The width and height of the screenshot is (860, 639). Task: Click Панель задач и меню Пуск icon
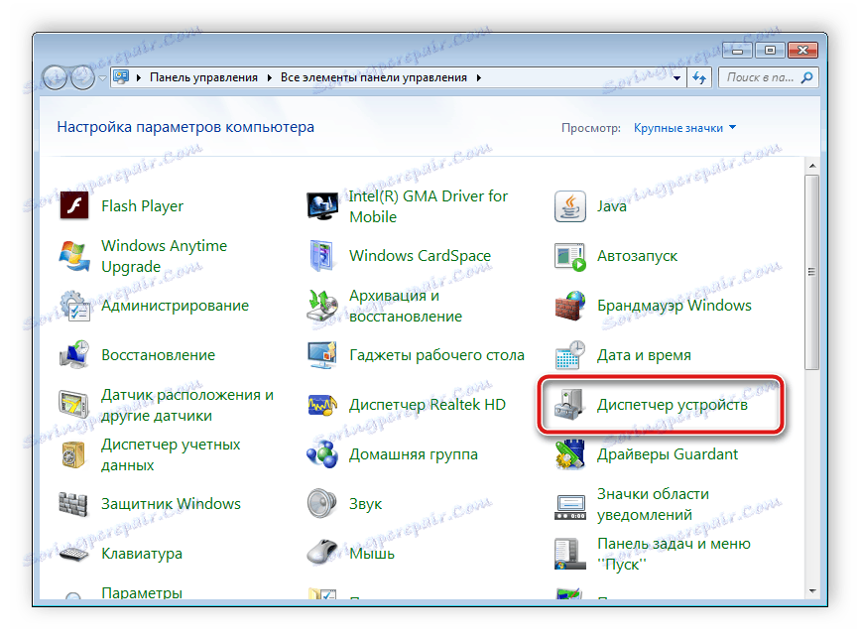coord(569,554)
